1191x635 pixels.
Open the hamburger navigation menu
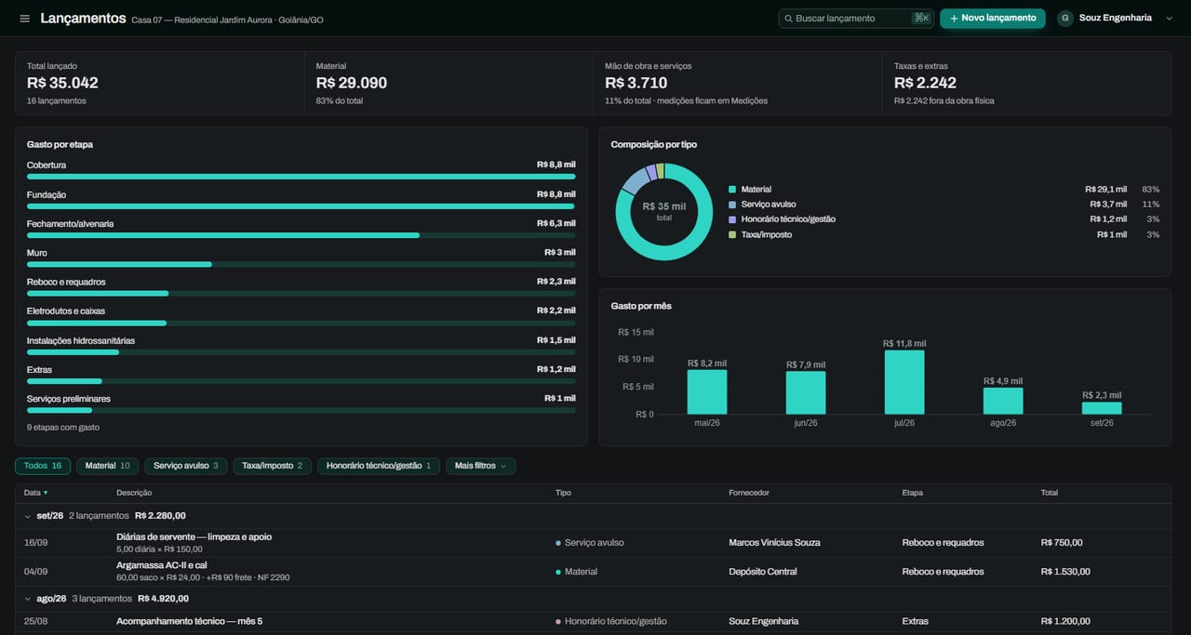click(x=24, y=19)
